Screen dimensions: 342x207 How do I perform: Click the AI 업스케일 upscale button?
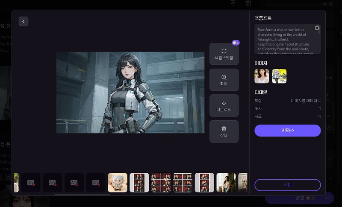(224, 54)
